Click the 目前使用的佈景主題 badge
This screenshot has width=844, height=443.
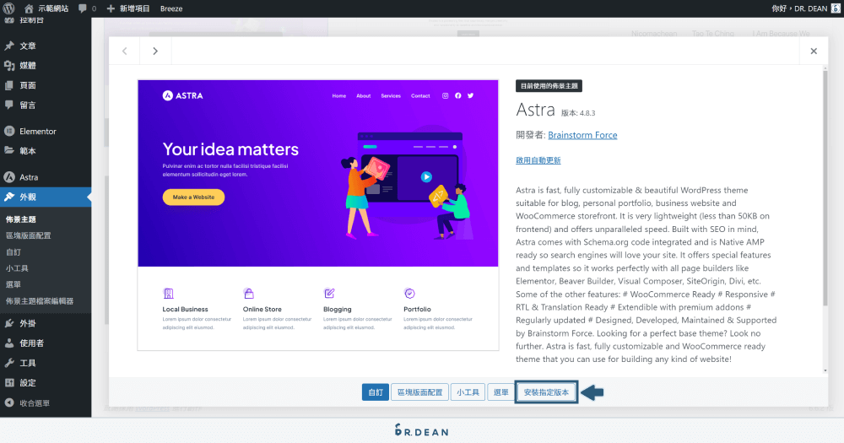[549, 86]
